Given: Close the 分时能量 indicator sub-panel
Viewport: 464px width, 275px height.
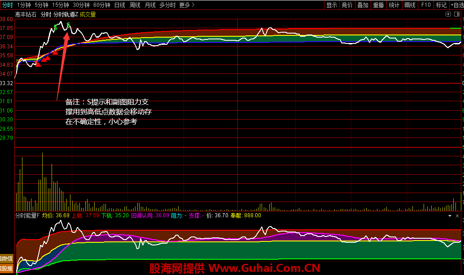Looking at the screenshot, I should pos(457,215).
